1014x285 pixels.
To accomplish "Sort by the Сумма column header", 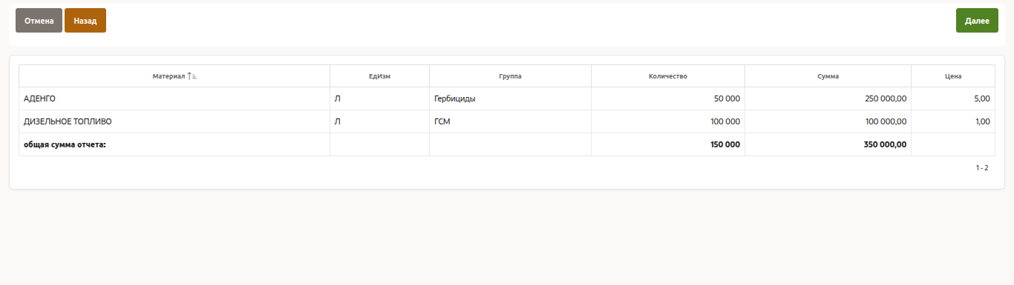I will tap(828, 76).
